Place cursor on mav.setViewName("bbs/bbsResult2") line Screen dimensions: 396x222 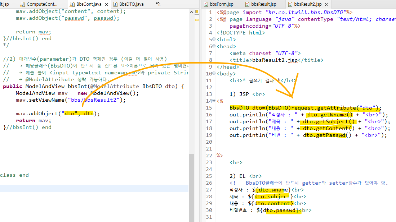pyautogui.click(x=71, y=100)
